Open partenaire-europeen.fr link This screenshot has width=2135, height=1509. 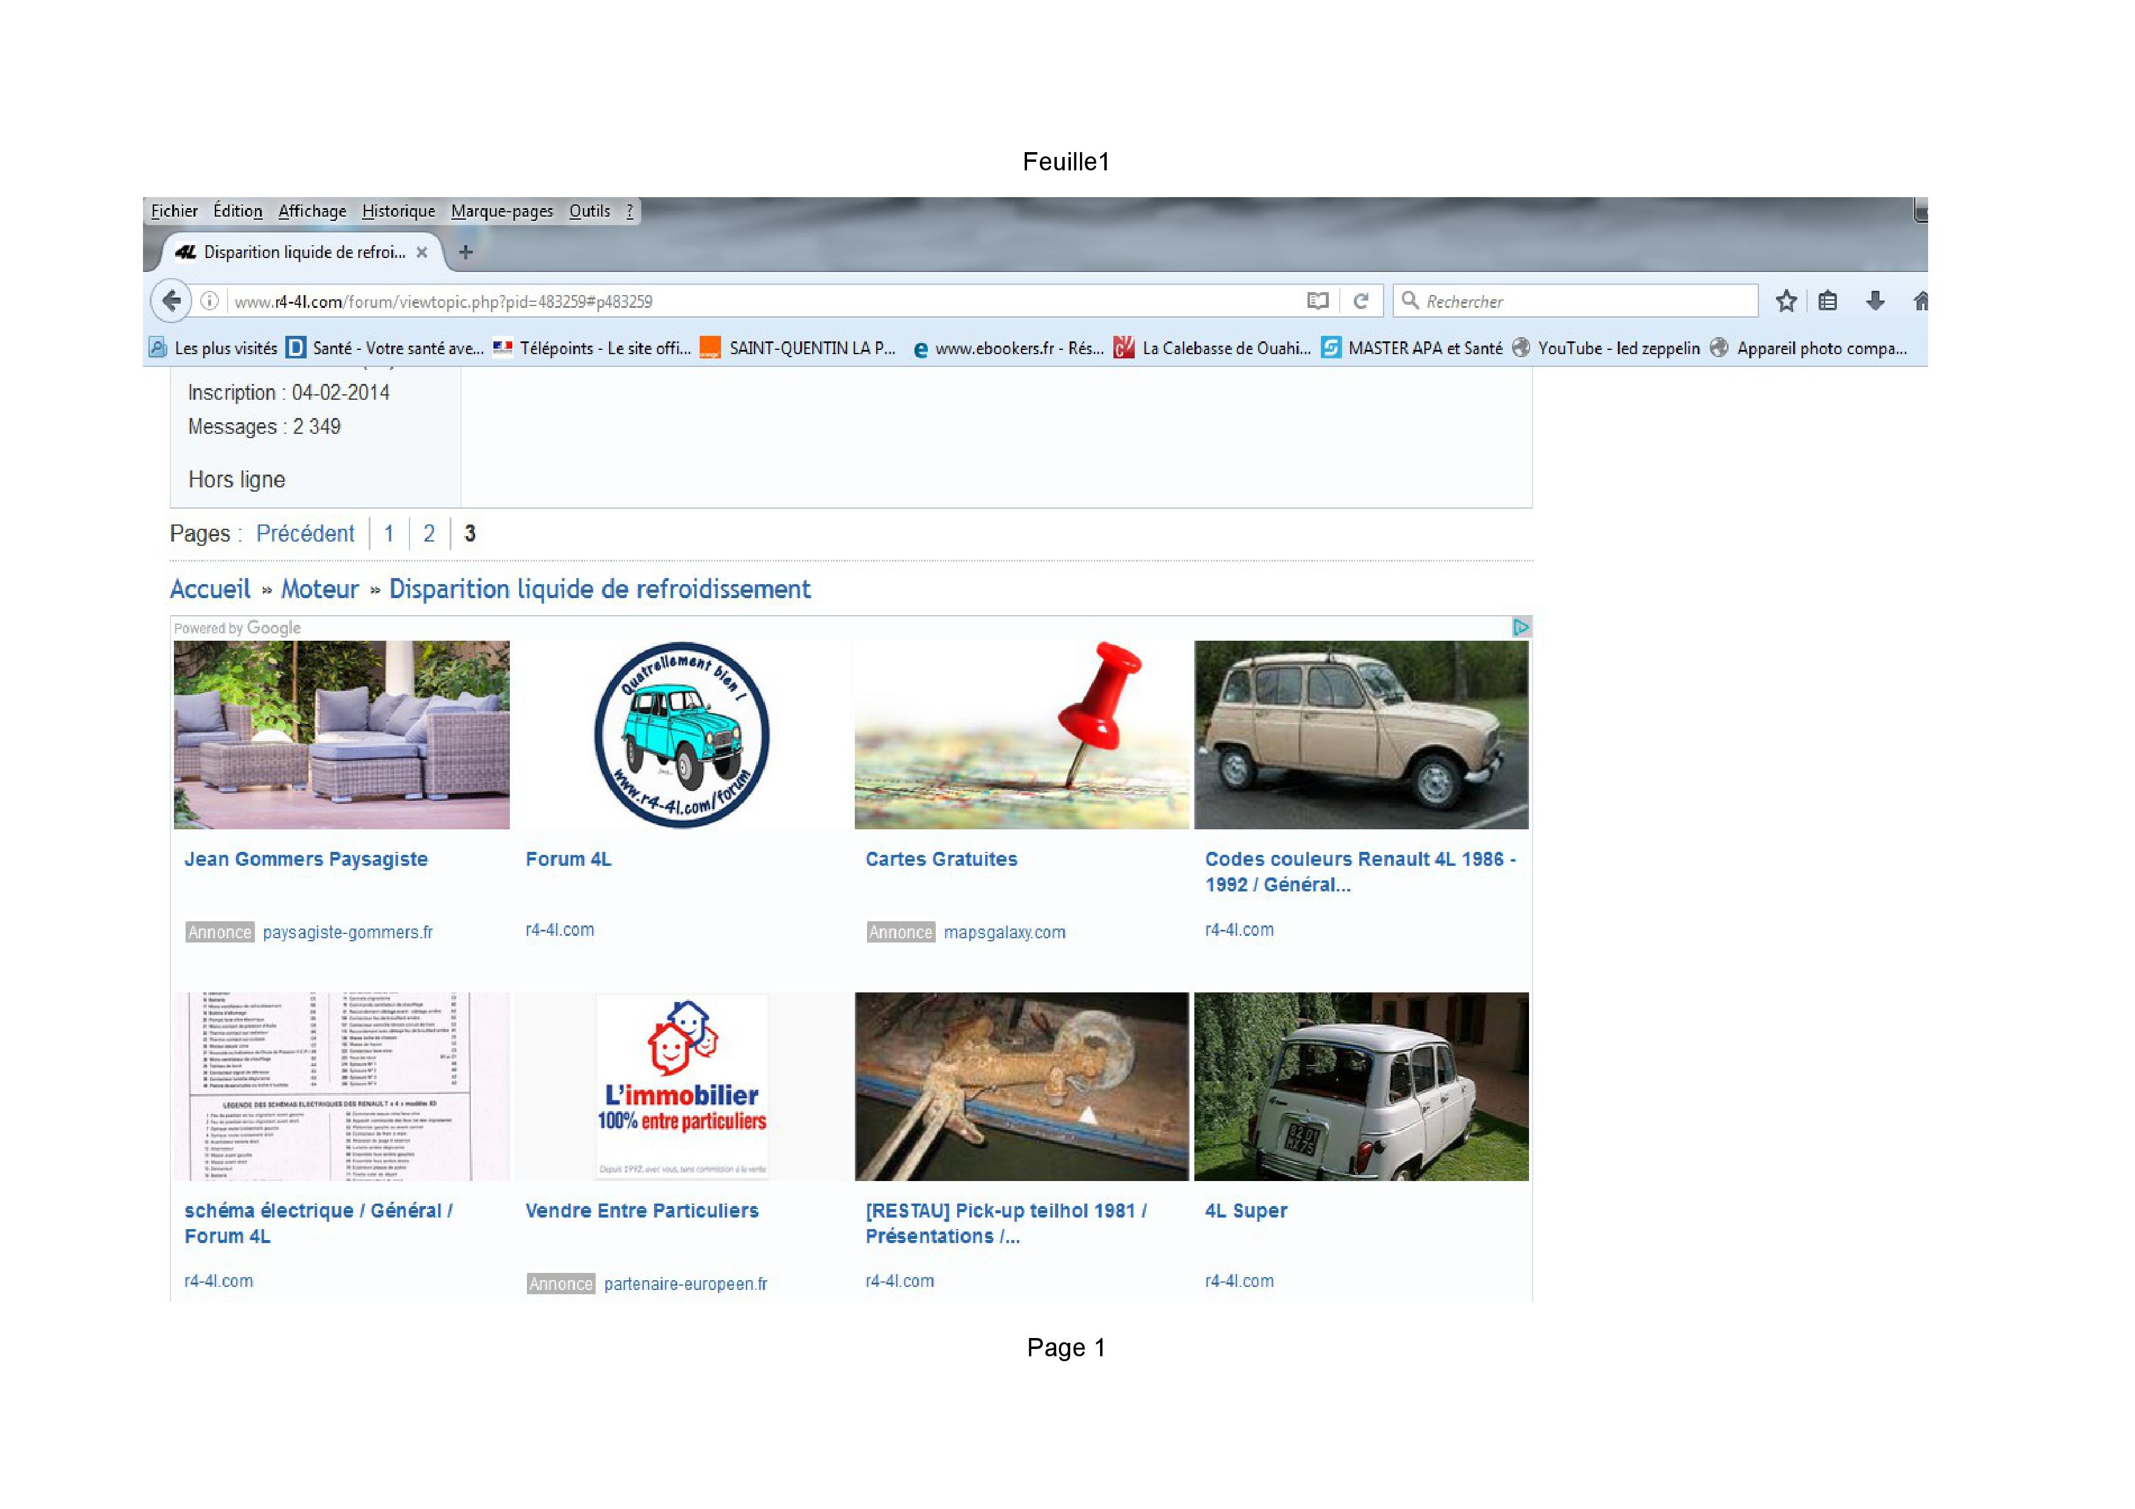(685, 1284)
